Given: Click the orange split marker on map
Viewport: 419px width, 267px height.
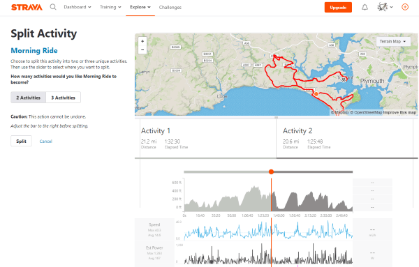Looking at the screenshot, I should [316, 94].
